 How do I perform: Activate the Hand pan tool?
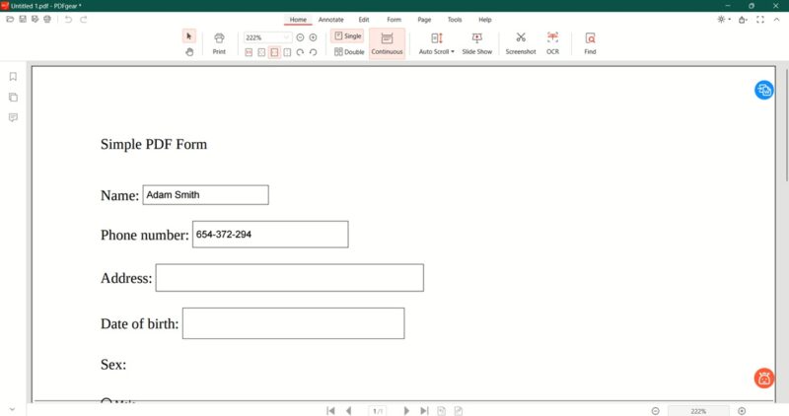189,52
